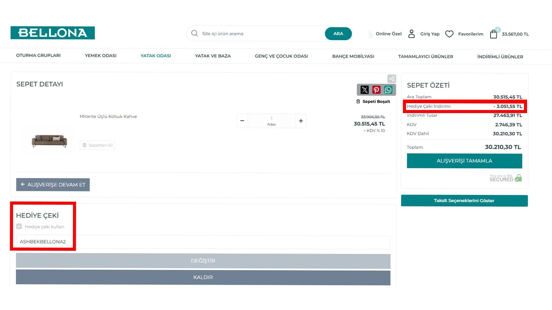This screenshot has width=552, height=310.
Task: Open the Genç ve Çocuk Odası menu
Action: [281, 56]
